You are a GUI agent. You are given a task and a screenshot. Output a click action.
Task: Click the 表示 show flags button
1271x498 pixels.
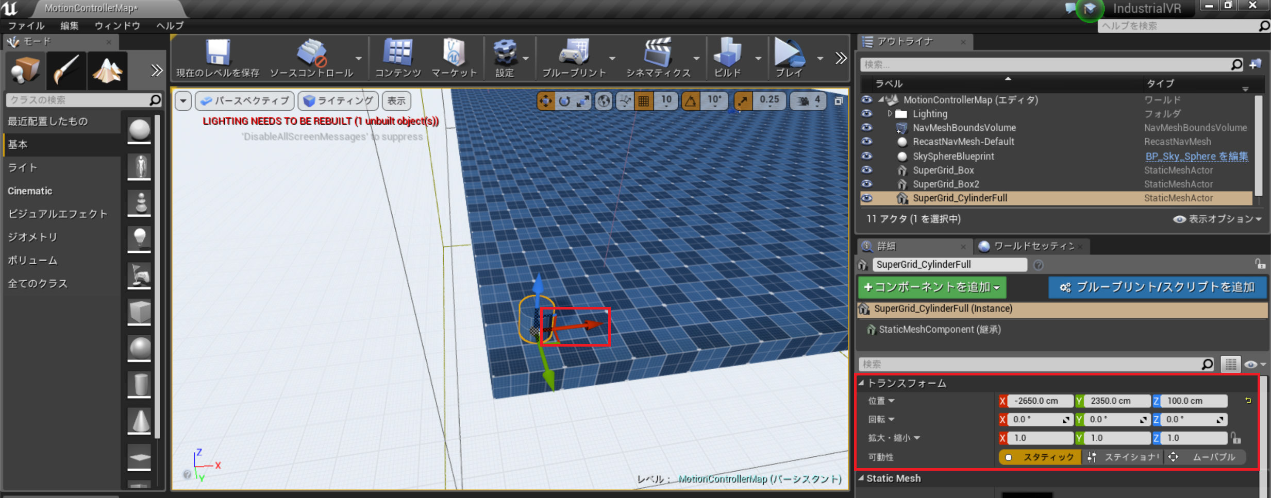pos(396,101)
